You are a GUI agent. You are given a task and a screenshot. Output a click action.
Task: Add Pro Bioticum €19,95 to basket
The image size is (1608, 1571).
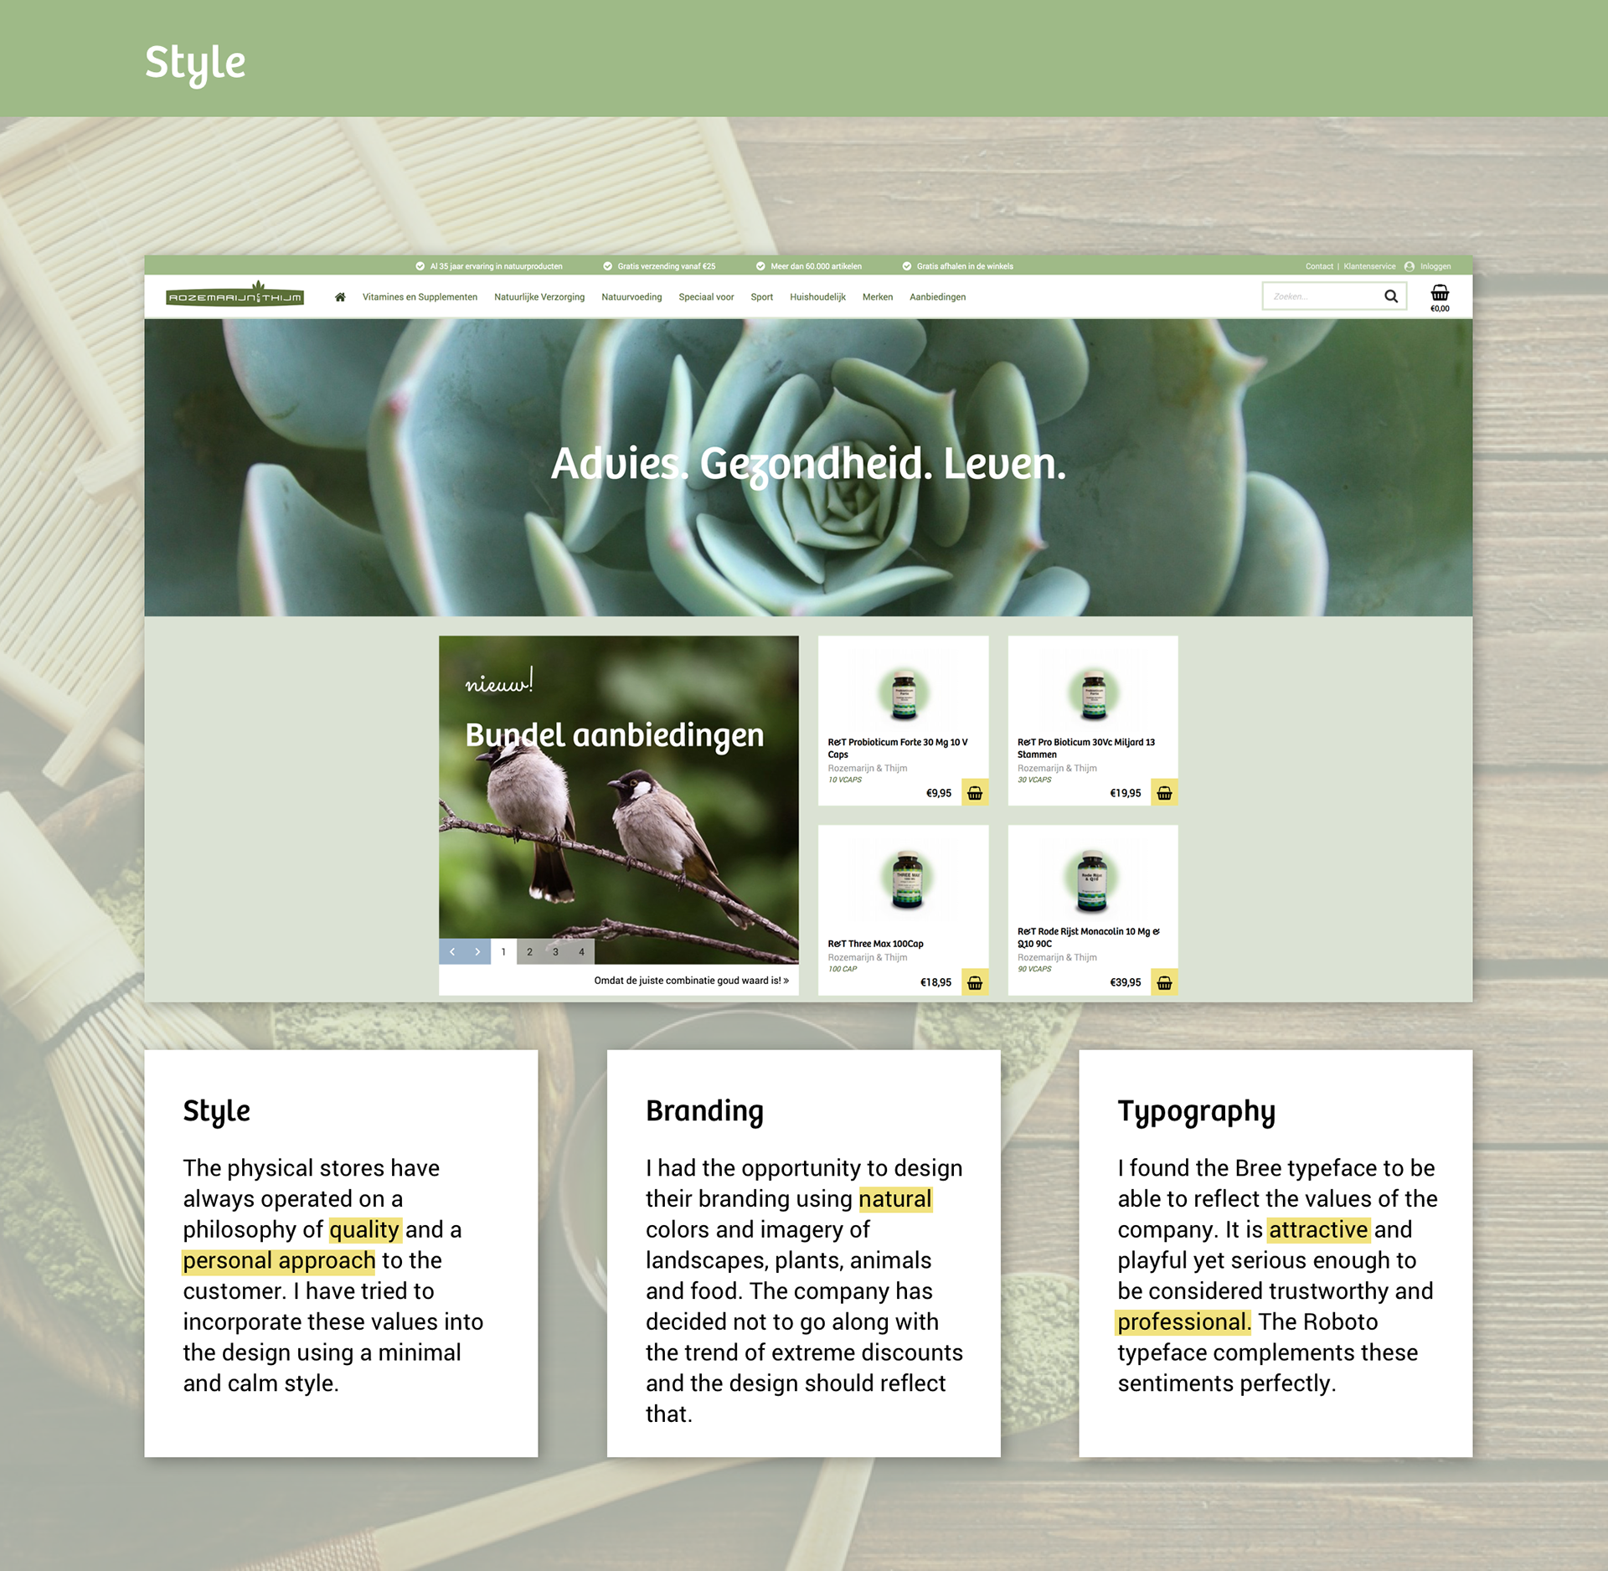pos(1163,793)
